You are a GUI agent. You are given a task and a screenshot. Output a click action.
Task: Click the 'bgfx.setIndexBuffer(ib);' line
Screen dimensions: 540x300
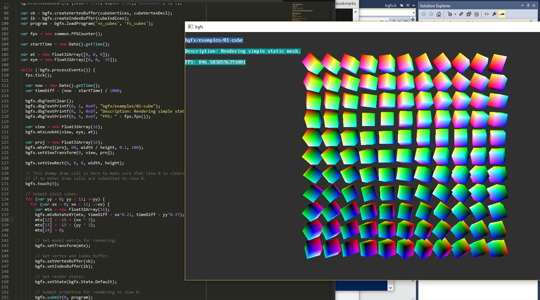tap(64, 266)
